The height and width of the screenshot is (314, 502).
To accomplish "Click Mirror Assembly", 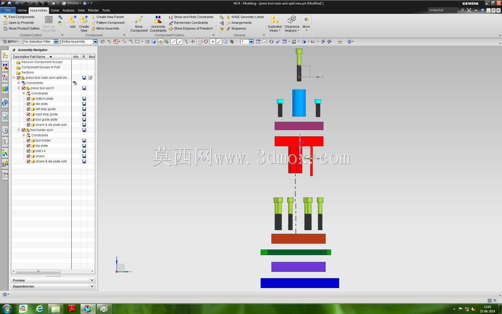I will [x=105, y=29].
